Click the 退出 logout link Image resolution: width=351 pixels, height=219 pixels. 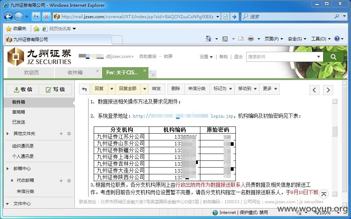[238, 57]
